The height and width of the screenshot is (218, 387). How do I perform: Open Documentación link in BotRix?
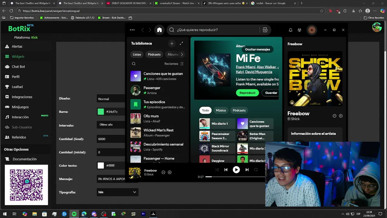(24, 159)
